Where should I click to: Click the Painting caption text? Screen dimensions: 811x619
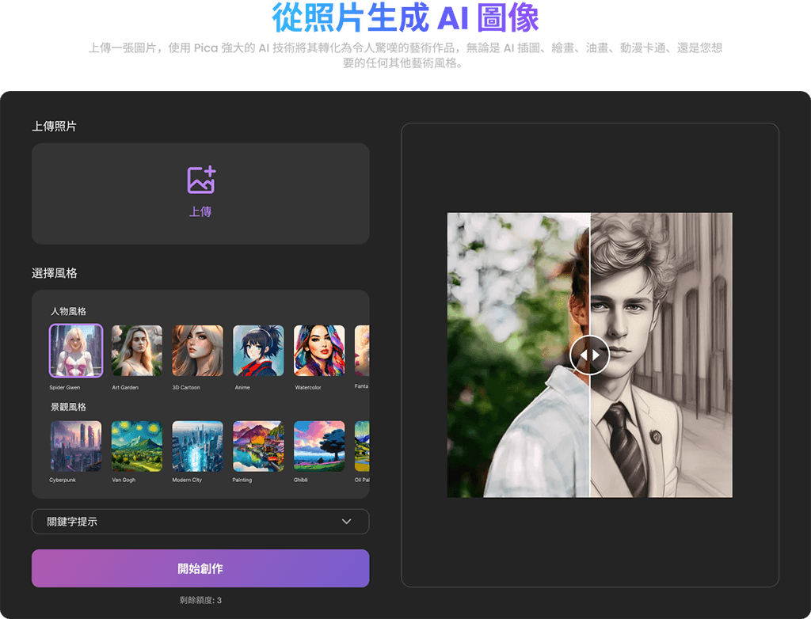[x=242, y=480]
